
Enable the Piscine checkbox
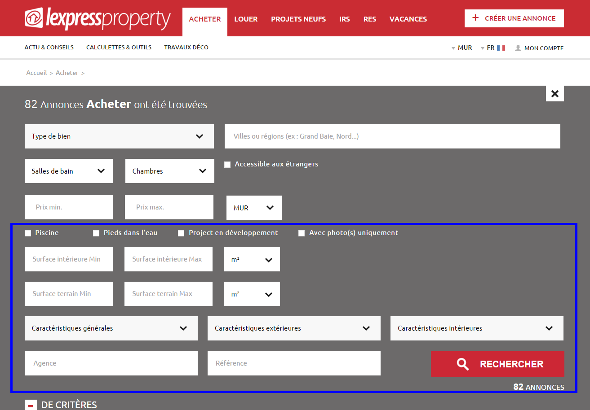[28, 233]
